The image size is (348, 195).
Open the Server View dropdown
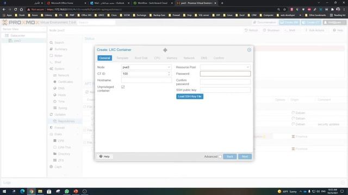pyautogui.click(x=23, y=29)
